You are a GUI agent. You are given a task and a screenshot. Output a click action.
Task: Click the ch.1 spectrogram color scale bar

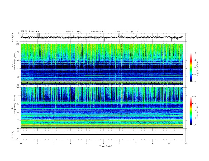pos(191,67)
